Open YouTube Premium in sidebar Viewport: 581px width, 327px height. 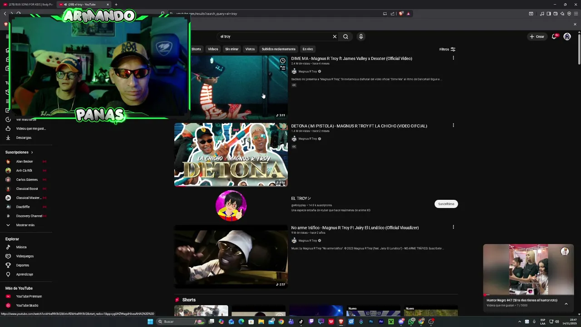pos(29,297)
